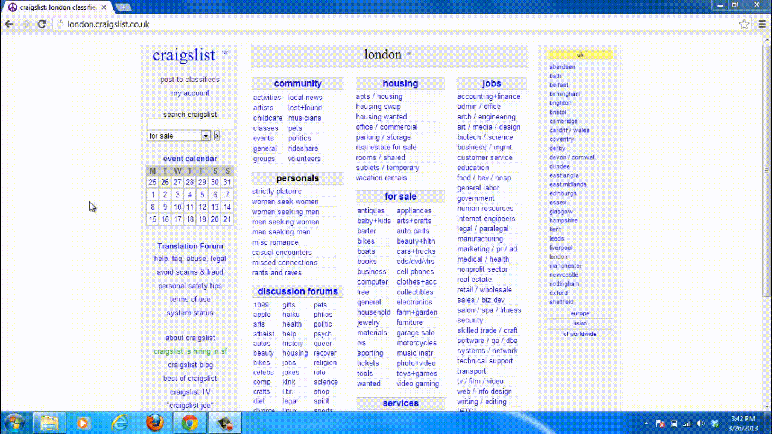Click the taskbar clock showing 3:42 PM

click(742, 423)
